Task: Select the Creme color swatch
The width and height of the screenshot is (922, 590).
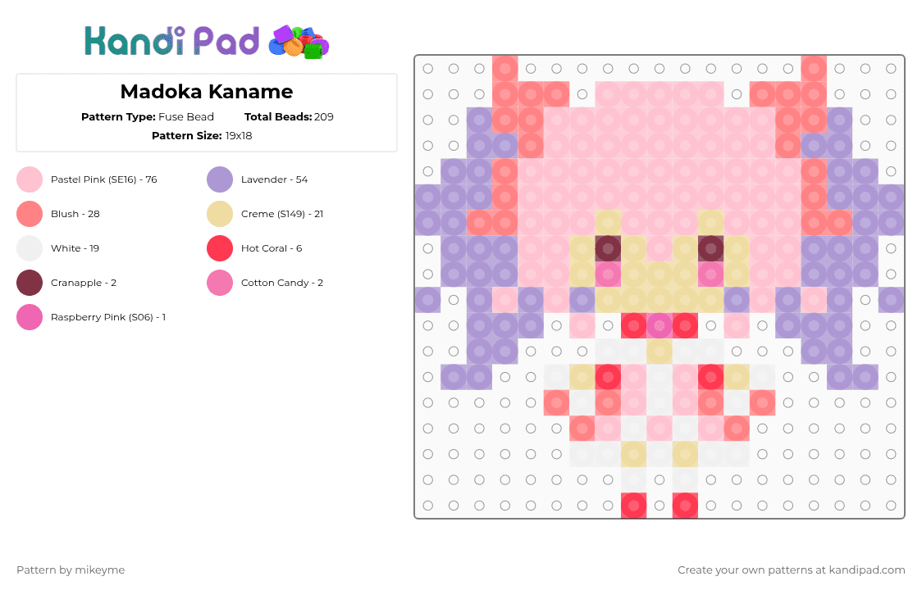Action: 220,214
